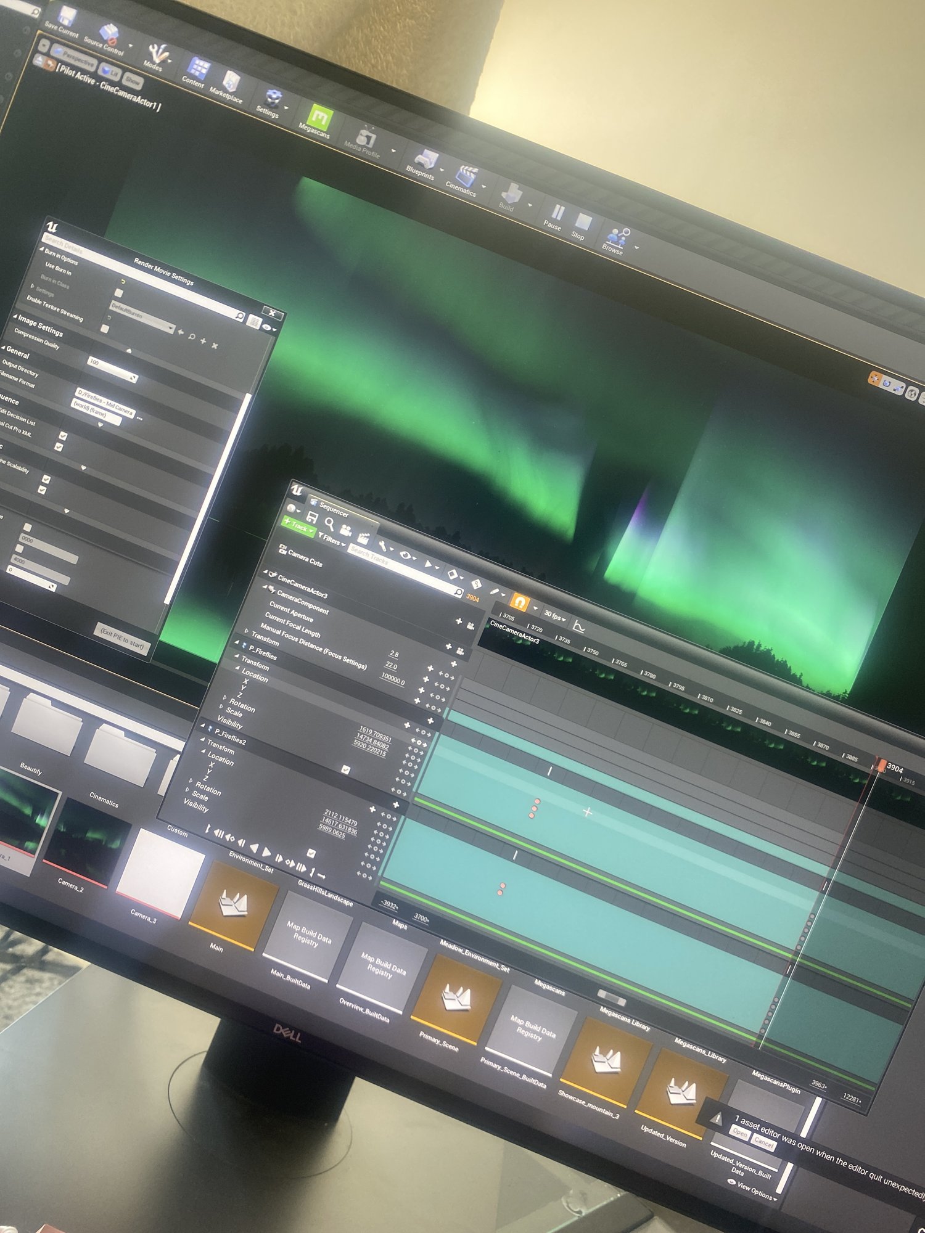925x1233 pixels.
Task: Click the Sequencer create camera icon
Action: coord(345,530)
